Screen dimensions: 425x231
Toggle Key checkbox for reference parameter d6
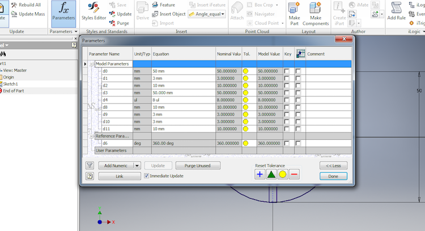pos(287,143)
